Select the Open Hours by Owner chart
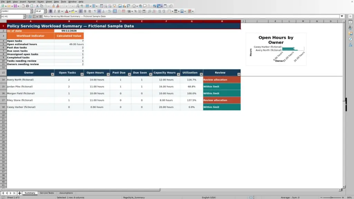Image resolution: width=354 pixels, height=199 pixels. [276, 49]
